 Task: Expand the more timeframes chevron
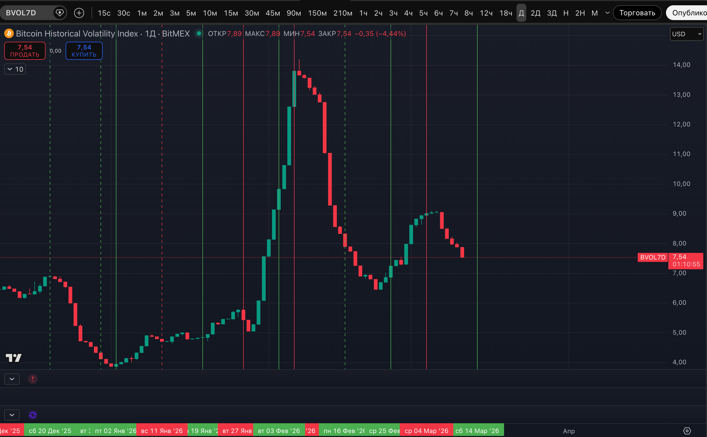pyautogui.click(x=607, y=13)
